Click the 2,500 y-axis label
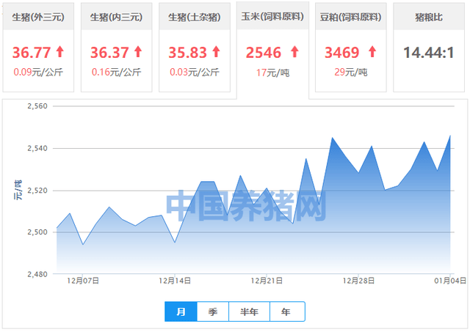 point(37,232)
